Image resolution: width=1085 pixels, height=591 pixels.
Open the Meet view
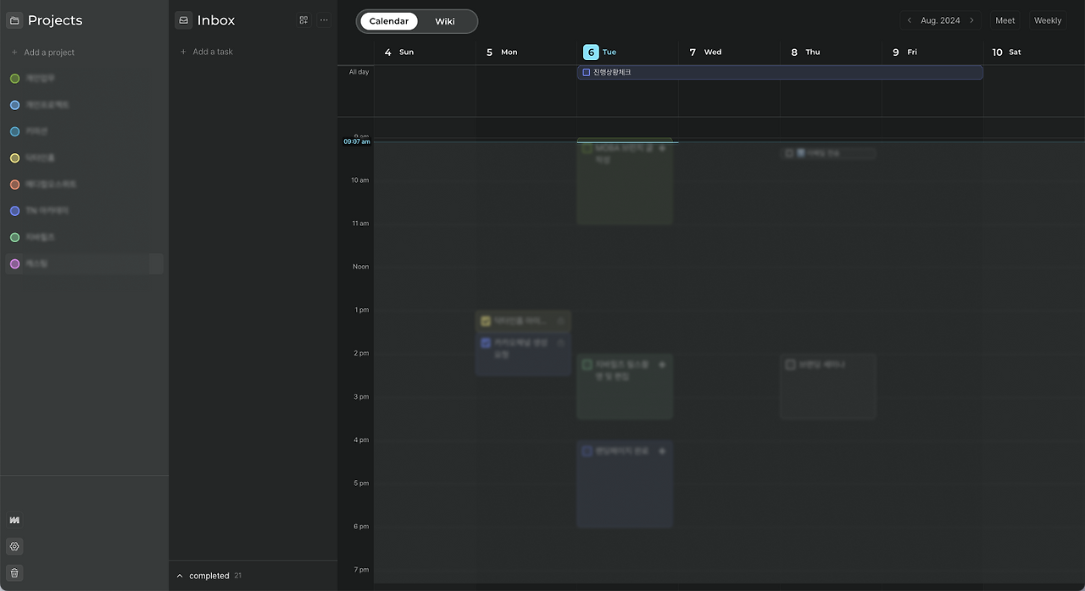1004,20
